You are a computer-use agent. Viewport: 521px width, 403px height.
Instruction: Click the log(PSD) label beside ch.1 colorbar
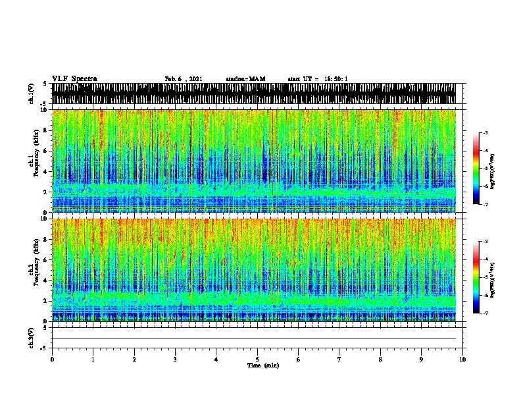click(493, 171)
